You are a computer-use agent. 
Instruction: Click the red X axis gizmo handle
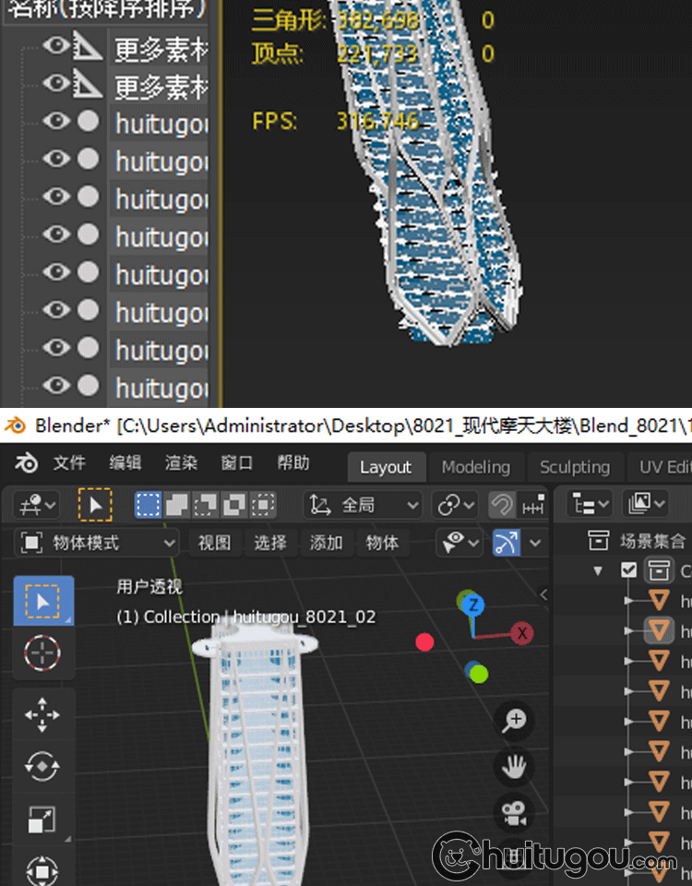(x=523, y=633)
